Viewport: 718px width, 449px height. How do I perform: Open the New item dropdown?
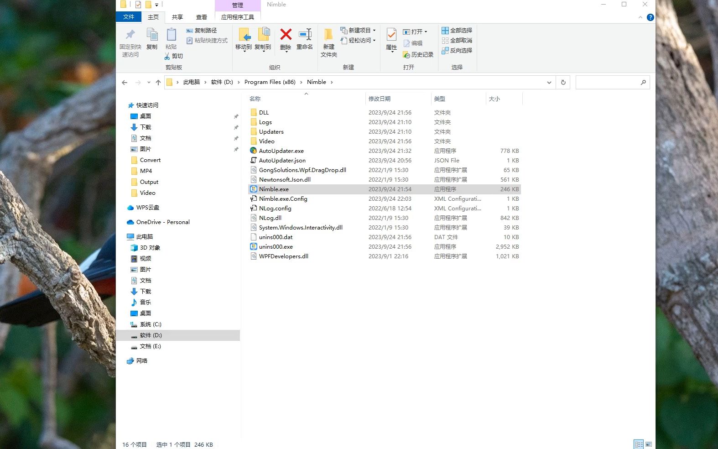(358, 30)
